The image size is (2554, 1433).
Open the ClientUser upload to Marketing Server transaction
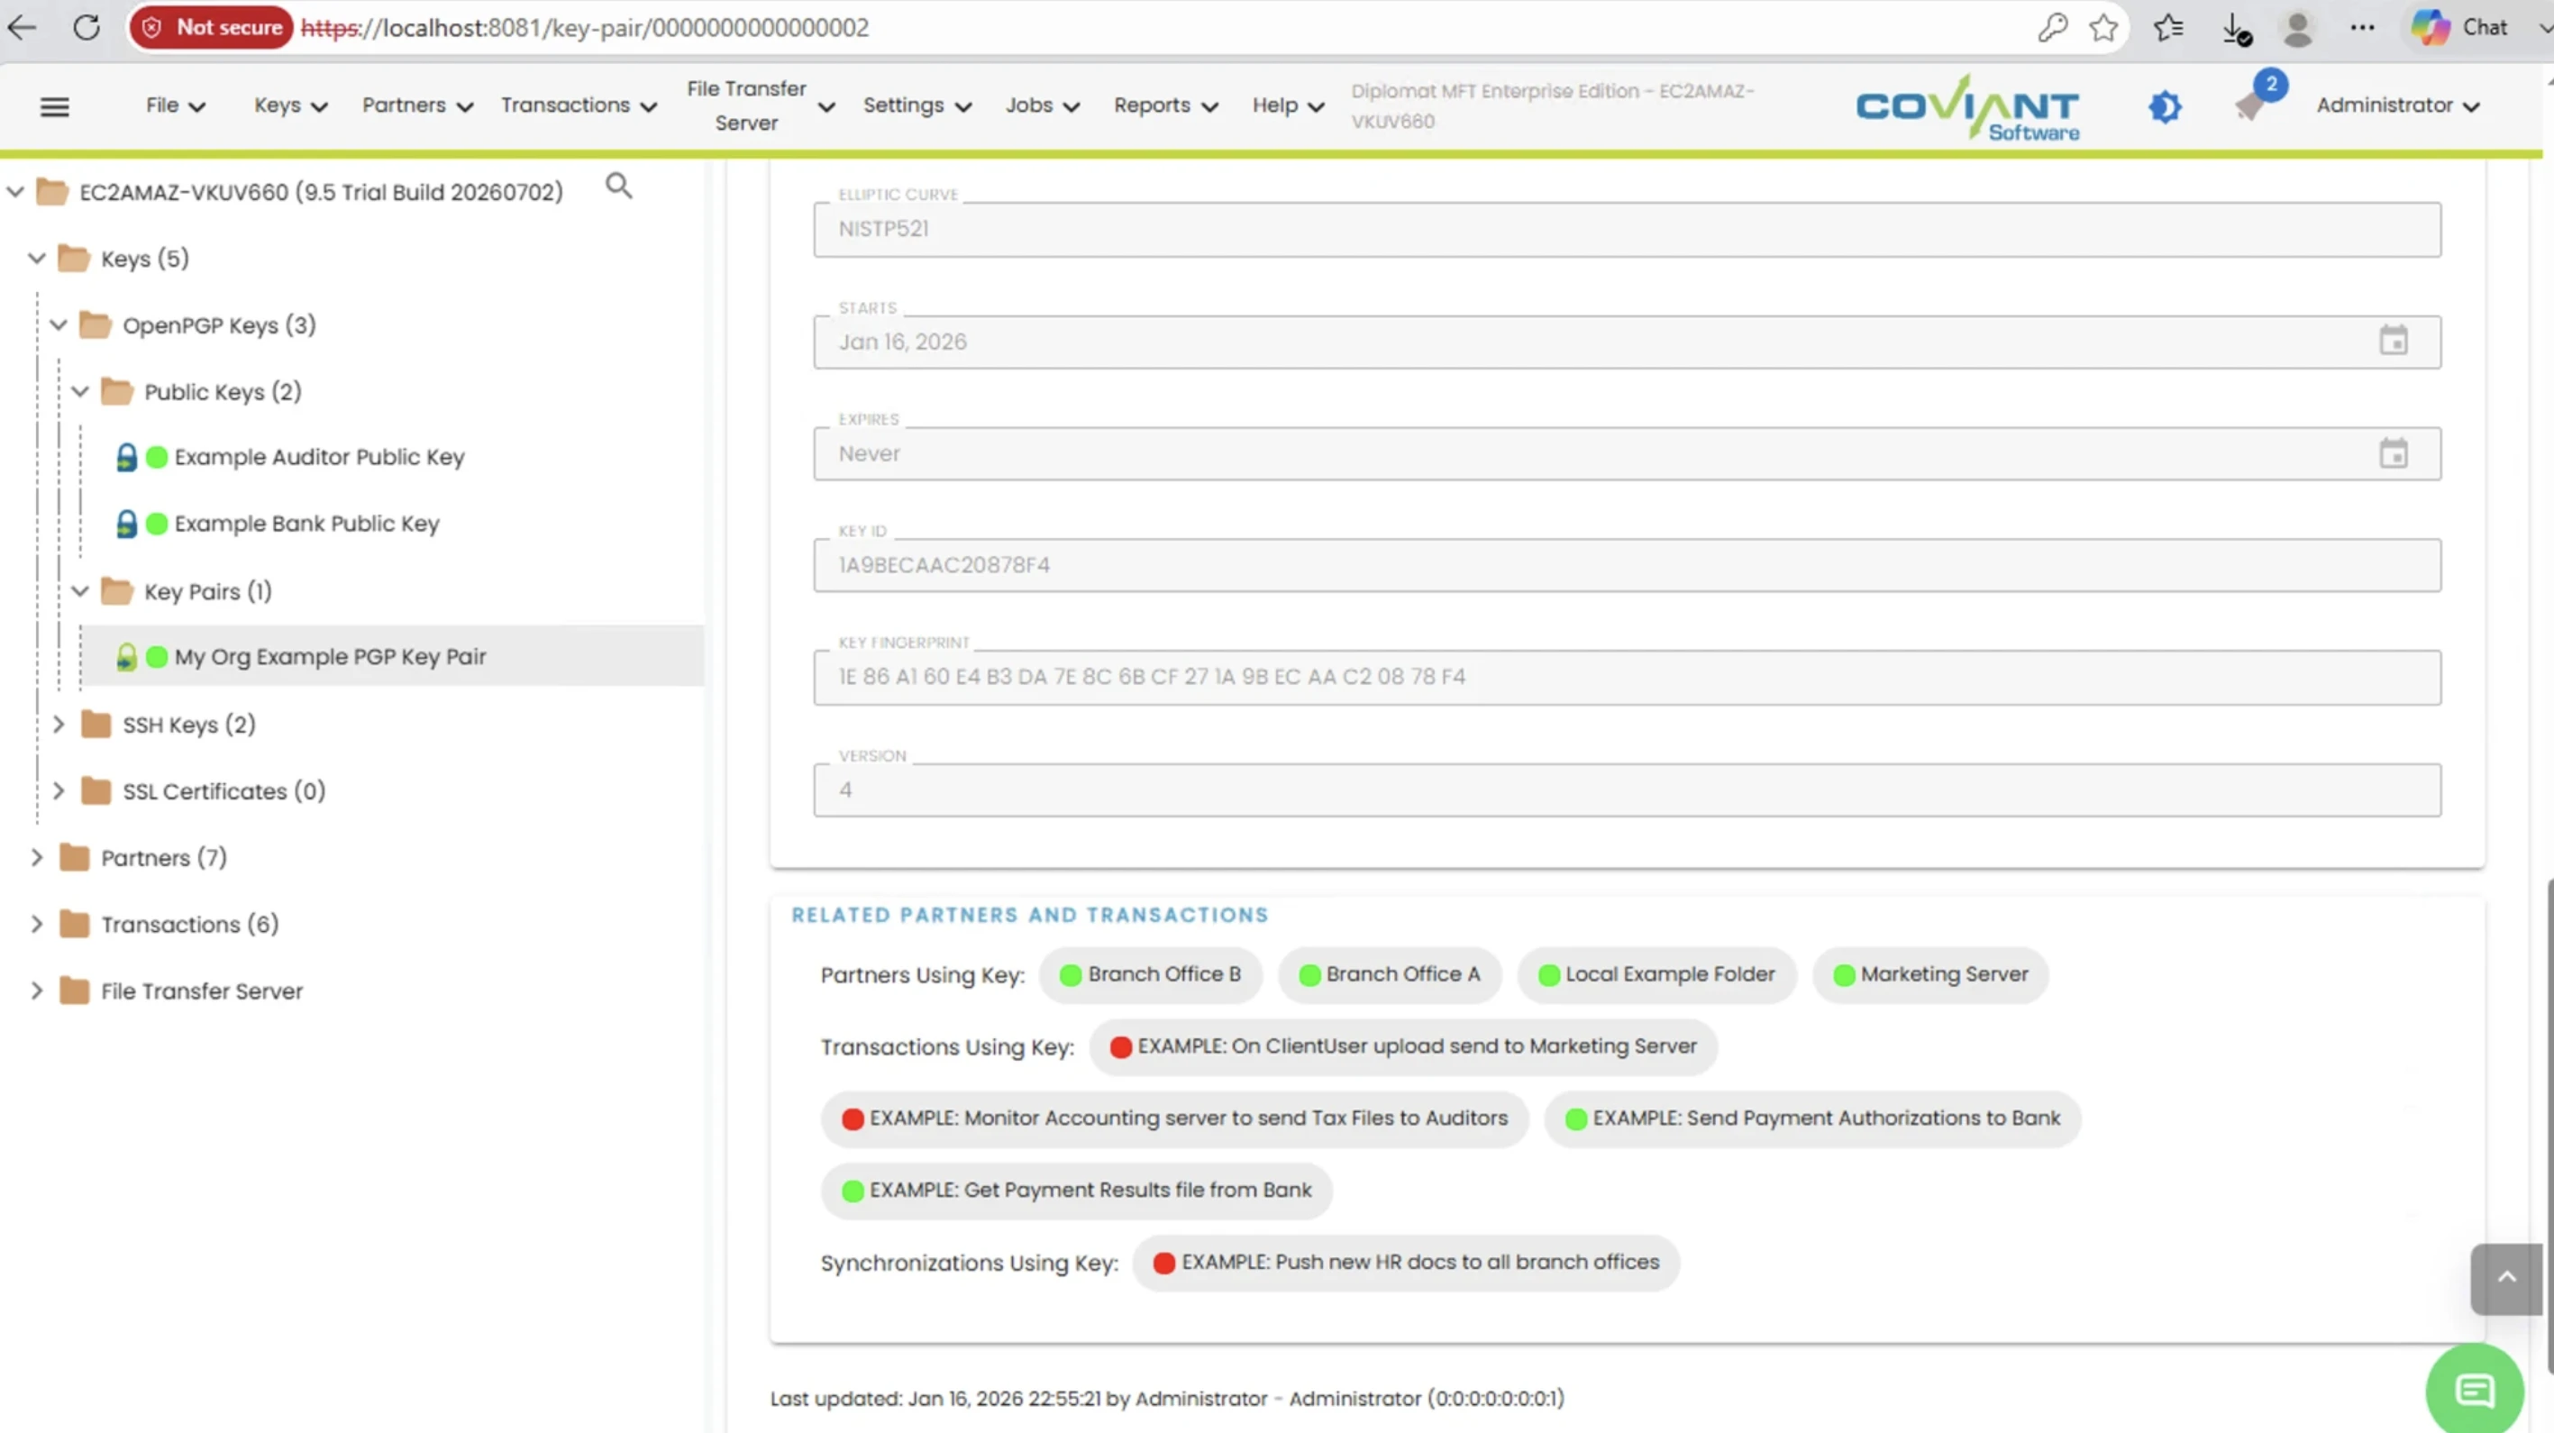click(1404, 1046)
